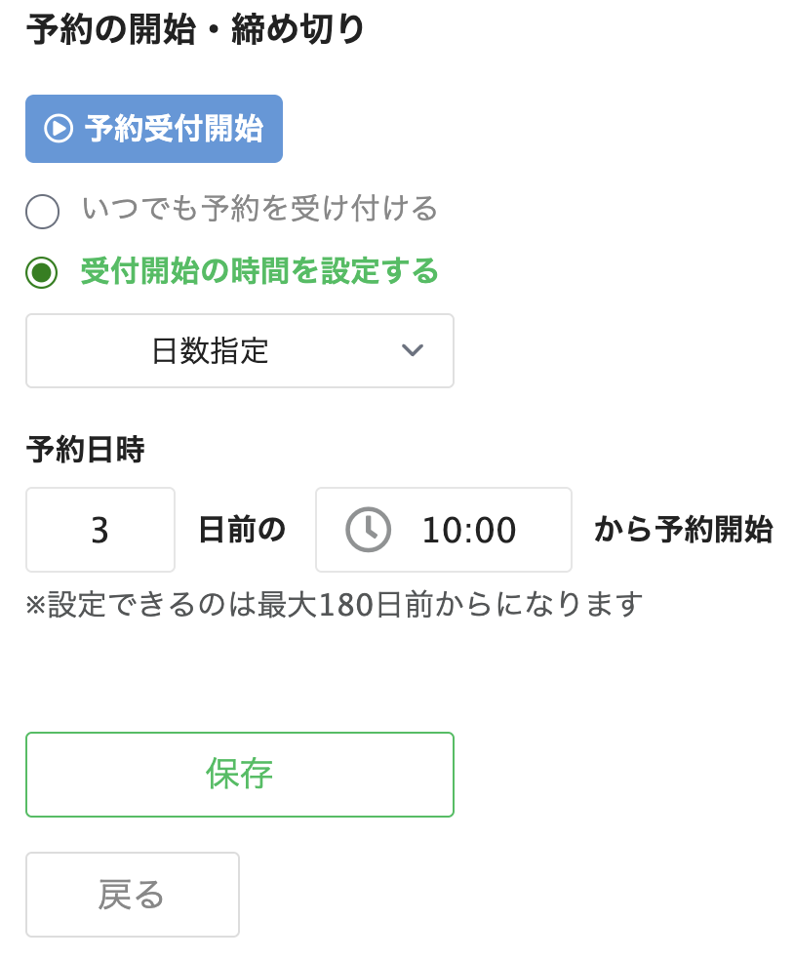The height and width of the screenshot is (960, 794).
Task: Click the 予約日時 section label
Action: coord(85,450)
